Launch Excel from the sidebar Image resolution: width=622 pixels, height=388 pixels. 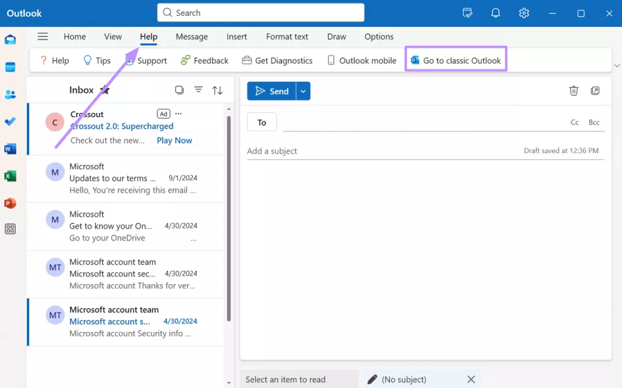coord(10,175)
